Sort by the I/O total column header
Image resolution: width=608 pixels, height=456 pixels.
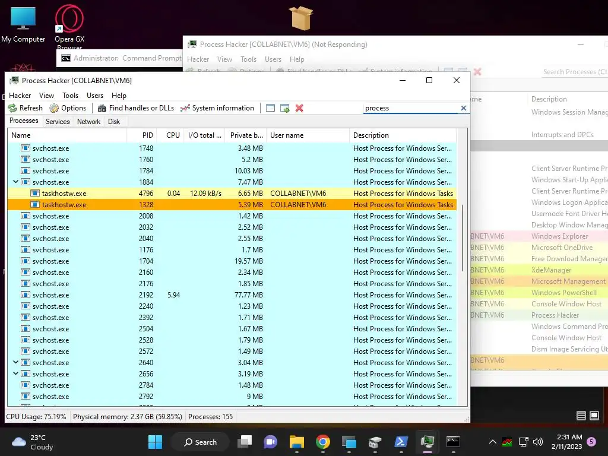coord(204,135)
